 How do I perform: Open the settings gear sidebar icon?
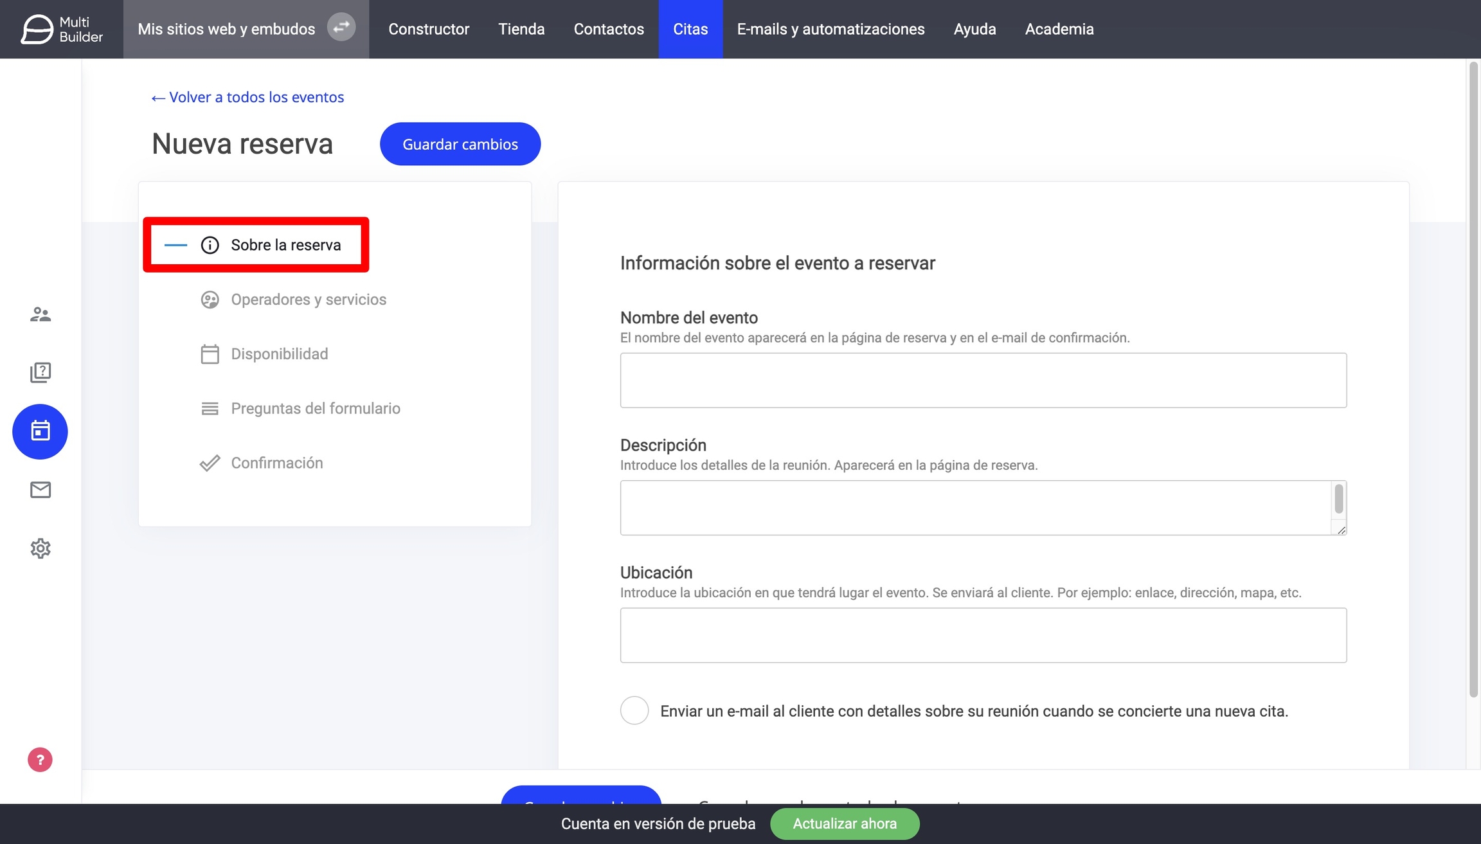40,548
